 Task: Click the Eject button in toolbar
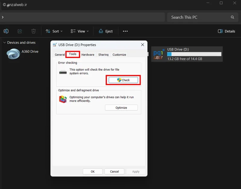tap(106, 31)
